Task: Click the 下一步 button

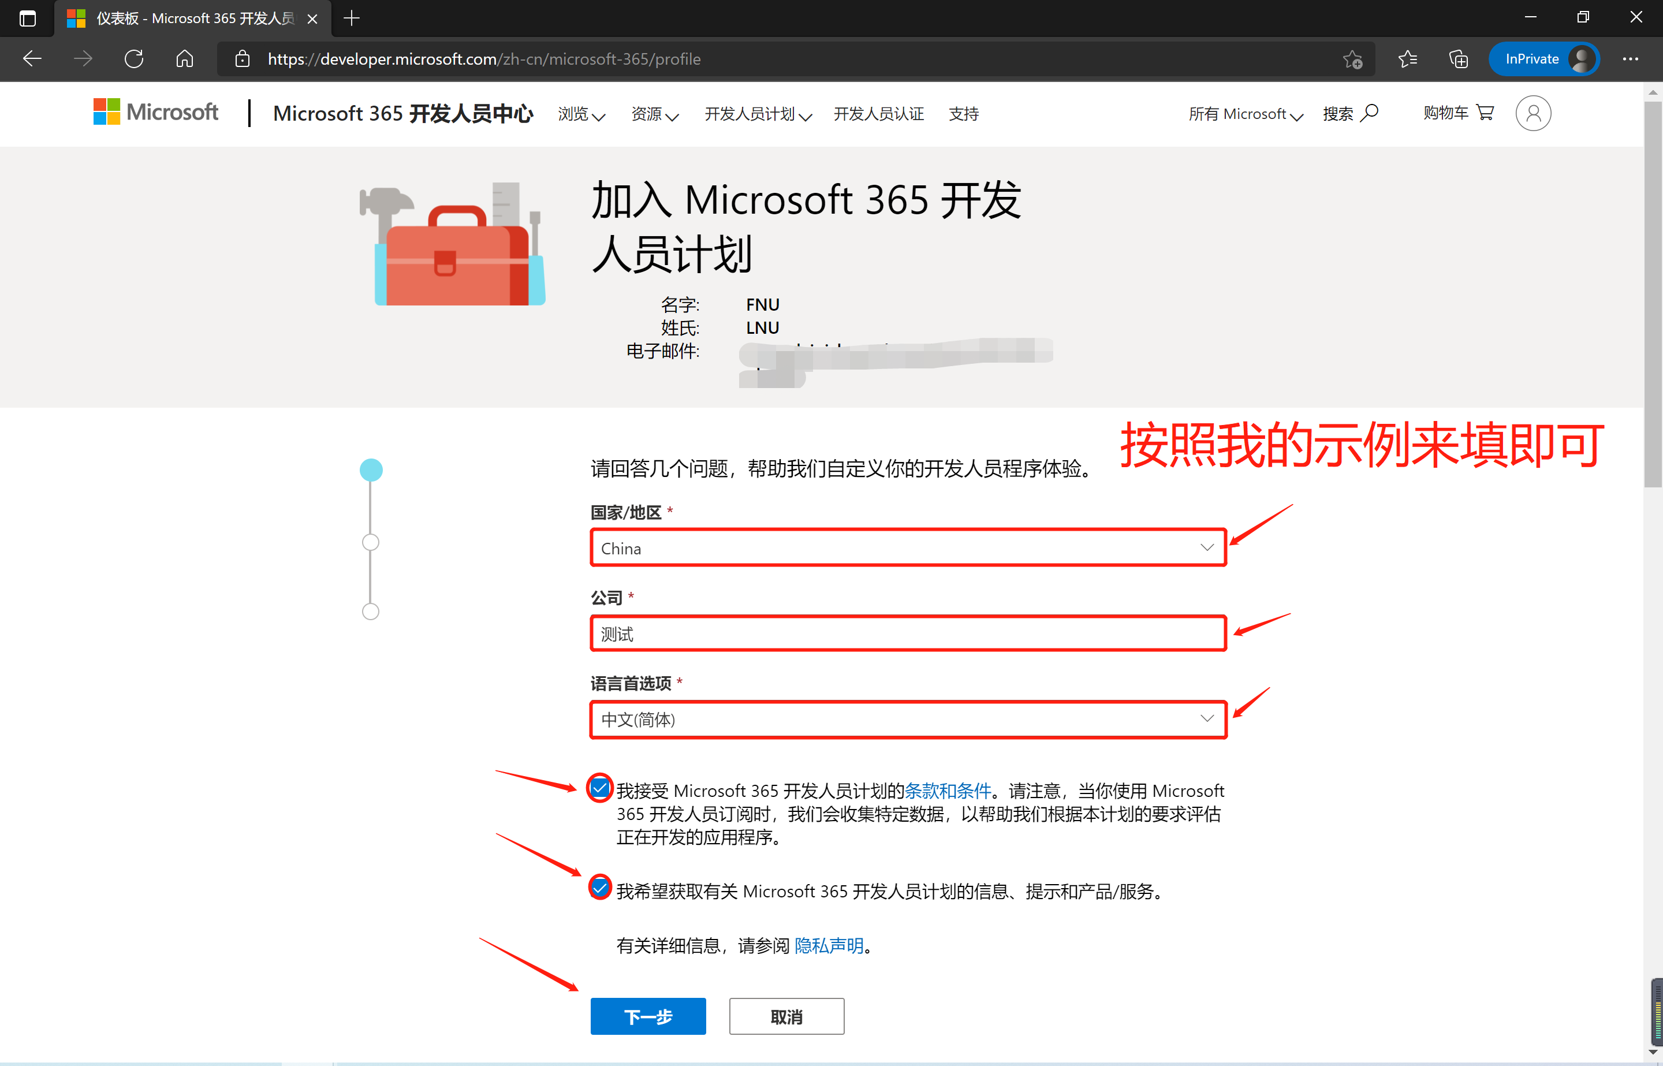Action: [648, 1016]
